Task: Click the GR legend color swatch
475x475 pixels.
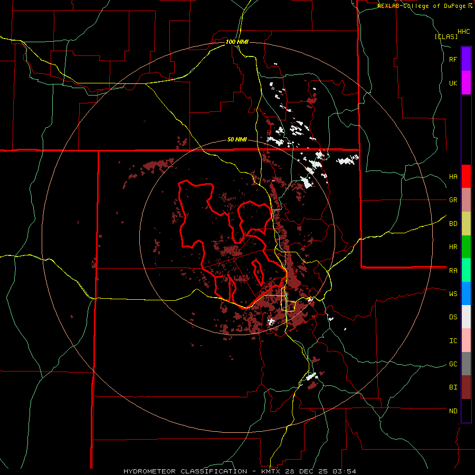Action: 466,200
